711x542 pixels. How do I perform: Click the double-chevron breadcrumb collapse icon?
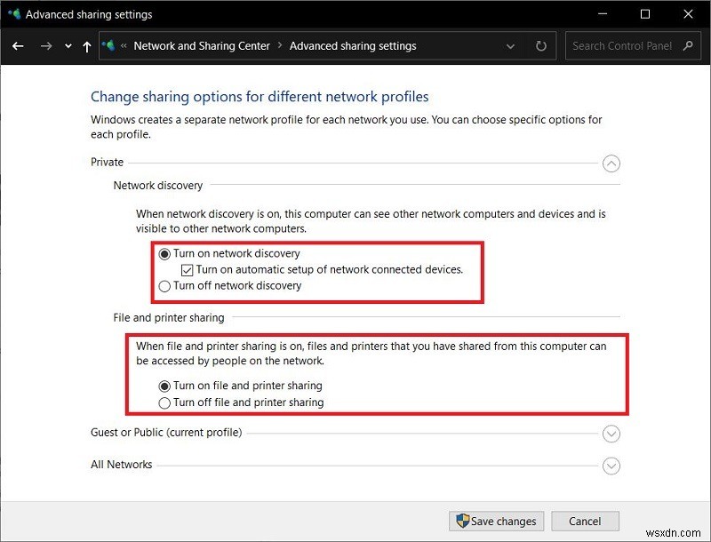[124, 45]
